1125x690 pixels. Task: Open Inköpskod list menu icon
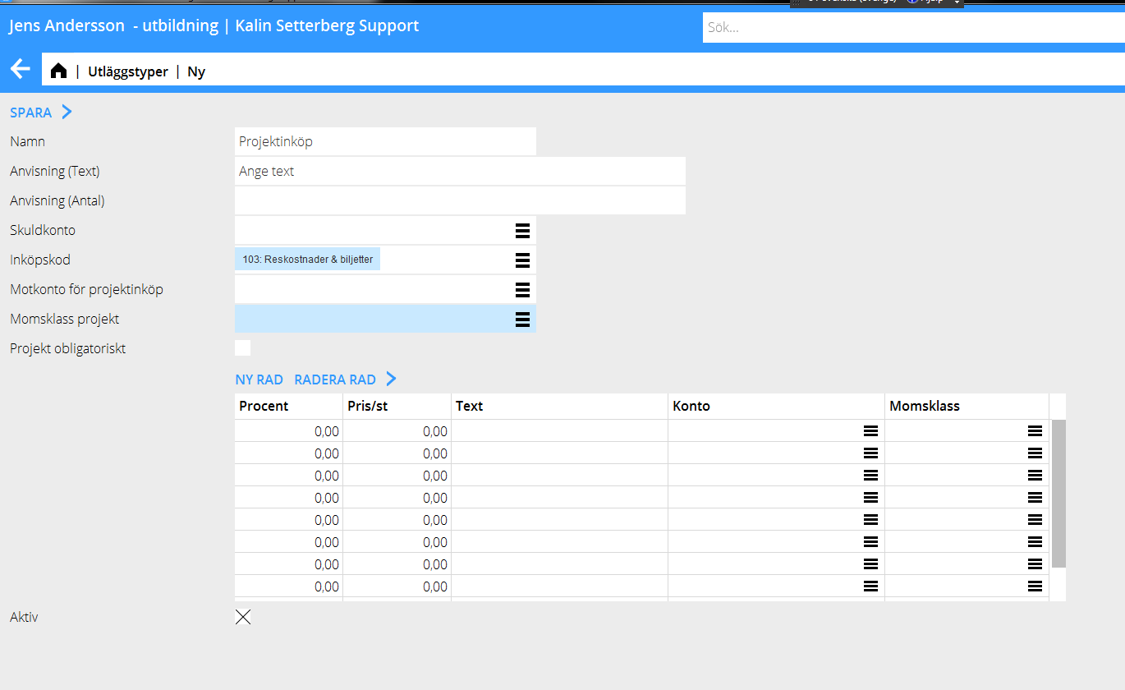522,260
